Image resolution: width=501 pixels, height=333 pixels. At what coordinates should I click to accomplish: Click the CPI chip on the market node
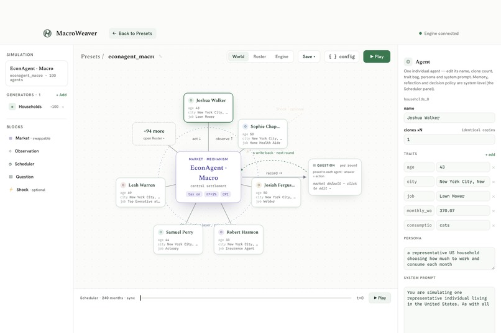pyautogui.click(x=226, y=194)
